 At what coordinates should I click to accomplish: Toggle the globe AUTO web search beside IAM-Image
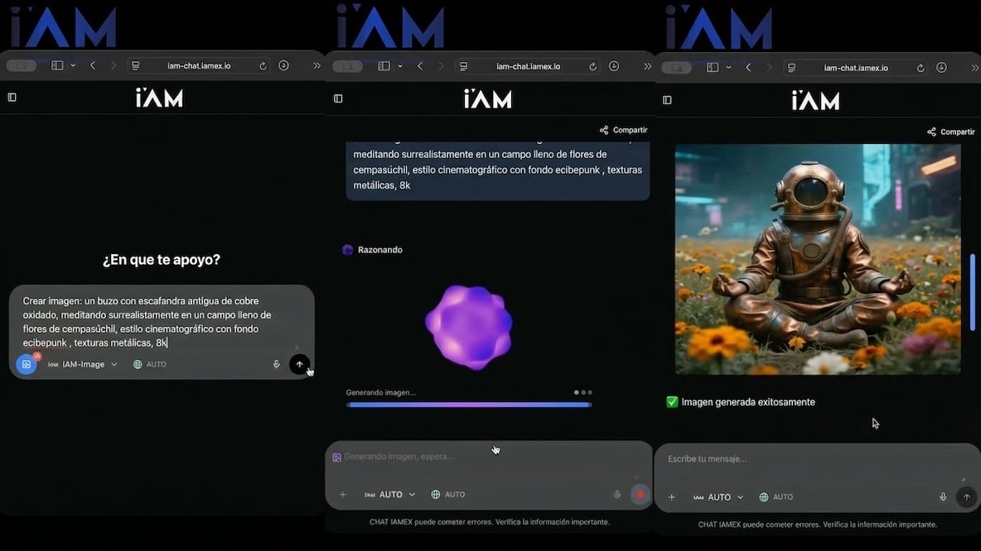150,364
